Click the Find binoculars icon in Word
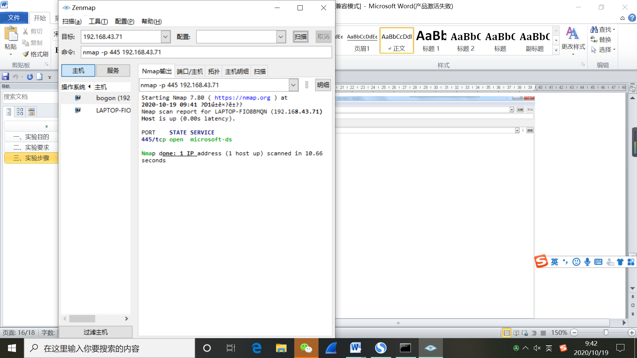 pyautogui.click(x=594, y=30)
